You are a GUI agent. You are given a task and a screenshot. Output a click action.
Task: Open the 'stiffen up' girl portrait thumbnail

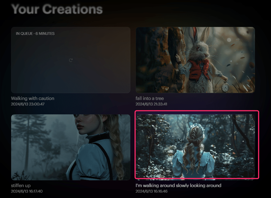71,147
